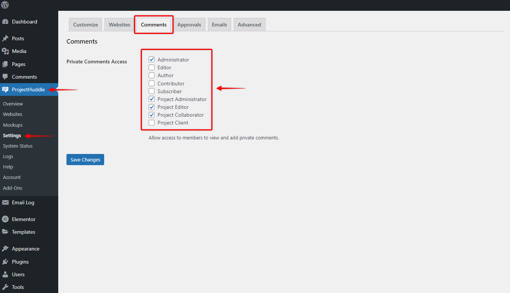Check the Project Client checkbox
The width and height of the screenshot is (510, 293).
[152, 123]
